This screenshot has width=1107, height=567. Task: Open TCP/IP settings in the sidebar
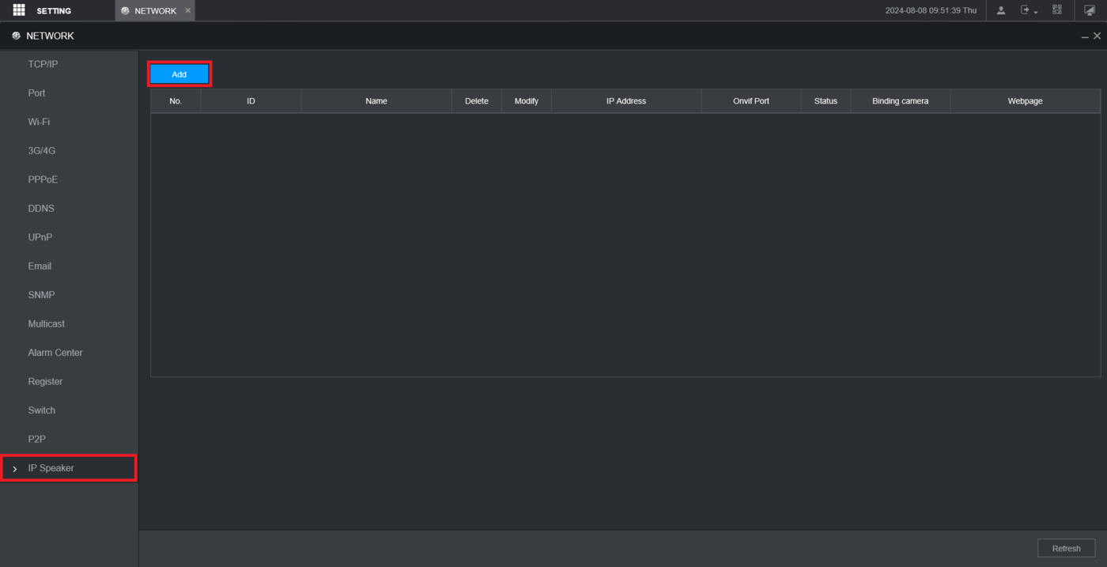coord(41,63)
